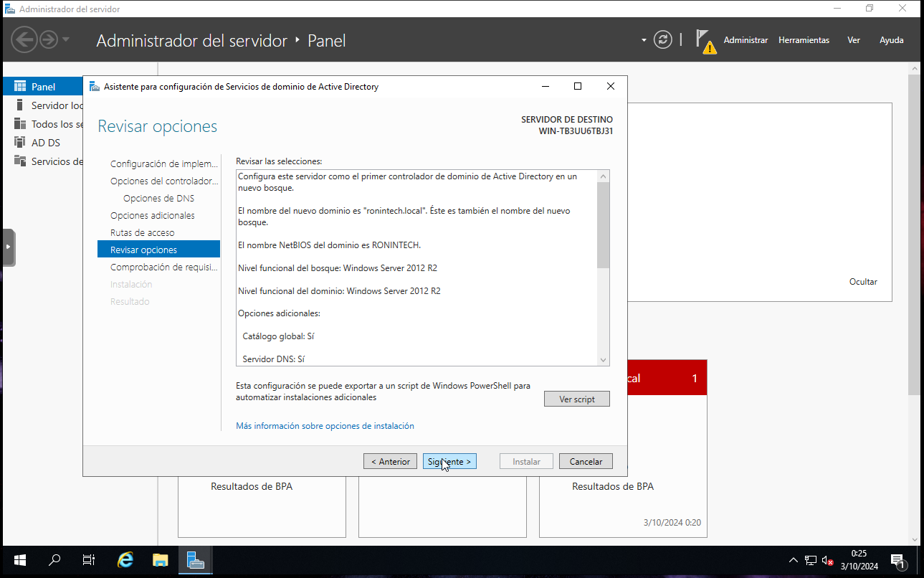This screenshot has width=924, height=578.
Task: Go back in Server Manager navigation
Action: tap(24, 39)
